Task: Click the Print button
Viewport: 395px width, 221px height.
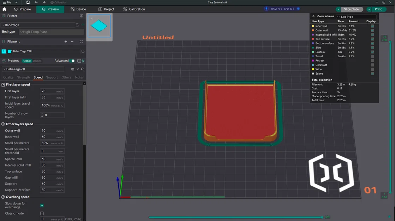Action: click(x=378, y=9)
